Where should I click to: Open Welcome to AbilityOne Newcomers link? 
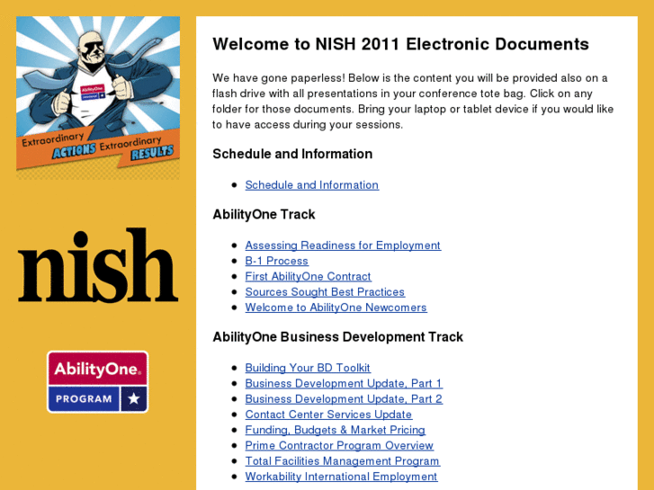point(336,307)
